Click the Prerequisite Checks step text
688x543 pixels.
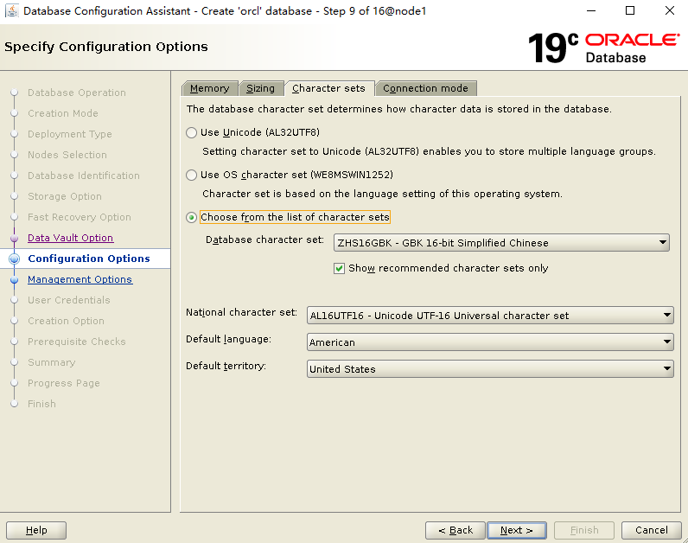[x=77, y=342]
